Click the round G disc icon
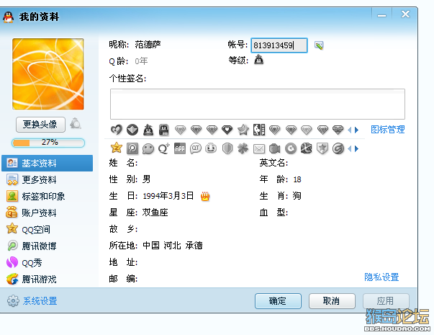Image resolution: width=434 pixels, height=335 pixels. click(x=291, y=148)
